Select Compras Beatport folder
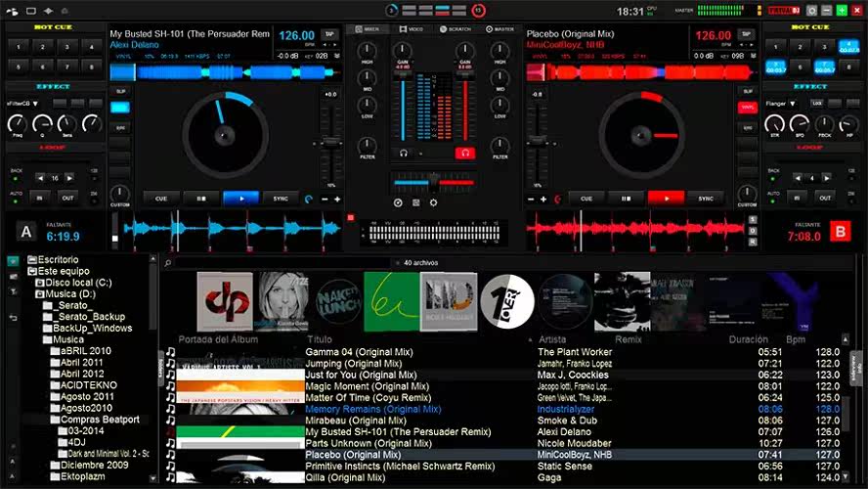This screenshot has height=489, width=868. (94, 420)
